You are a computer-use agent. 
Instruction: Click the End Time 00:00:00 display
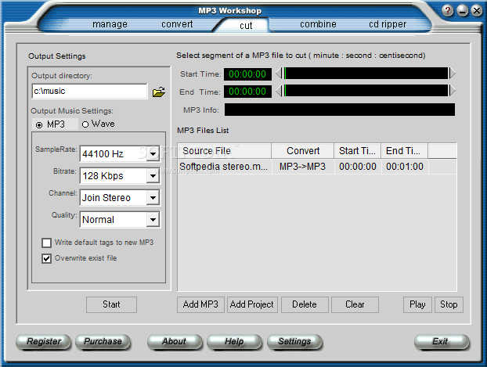[247, 92]
